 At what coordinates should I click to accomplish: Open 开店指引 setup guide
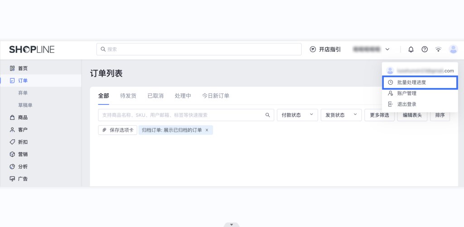point(325,49)
